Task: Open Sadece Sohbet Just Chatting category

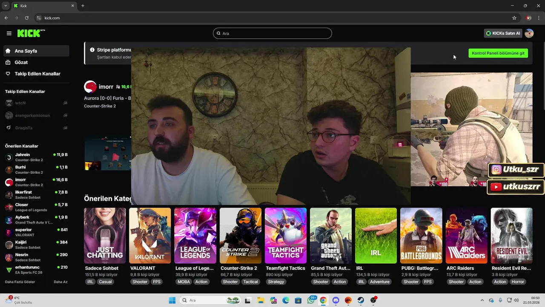Action: point(105,235)
